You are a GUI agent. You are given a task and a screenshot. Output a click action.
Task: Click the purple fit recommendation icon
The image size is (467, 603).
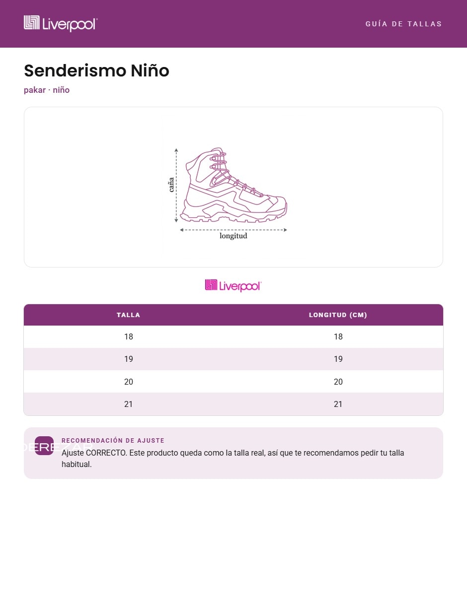[x=44, y=446]
